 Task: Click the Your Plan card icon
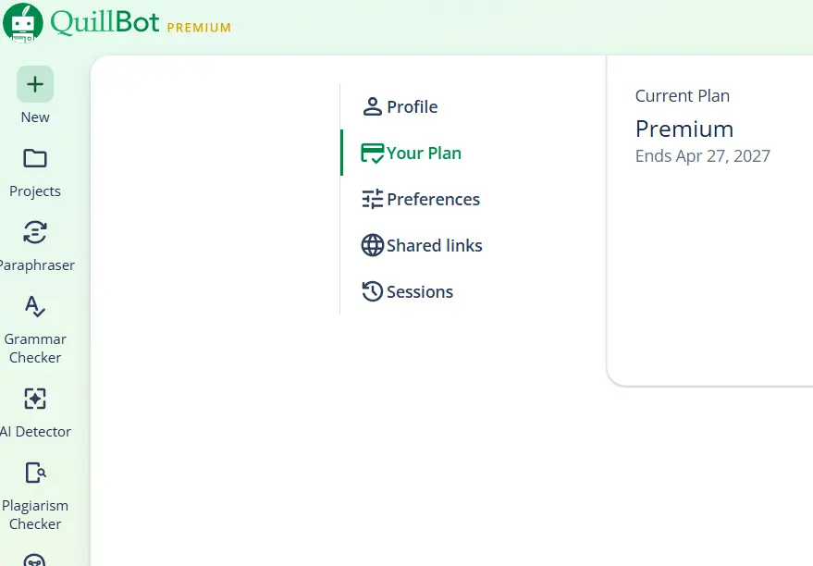(x=373, y=153)
